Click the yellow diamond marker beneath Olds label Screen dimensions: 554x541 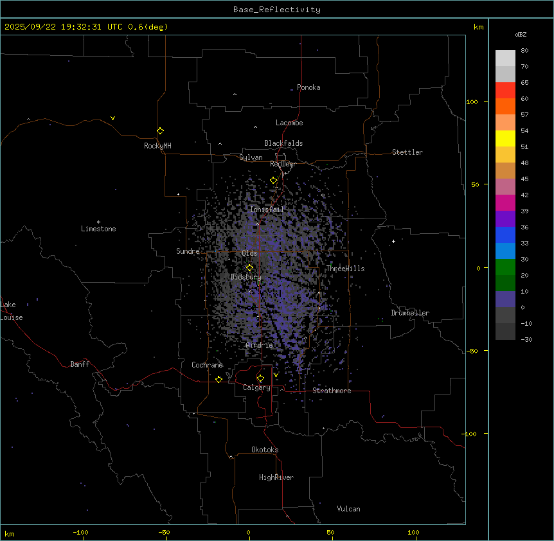tap(250, 268)
